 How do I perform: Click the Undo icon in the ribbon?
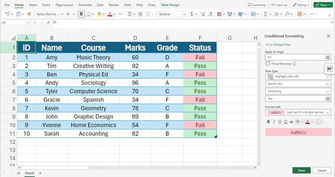click(x=7, y=14)
